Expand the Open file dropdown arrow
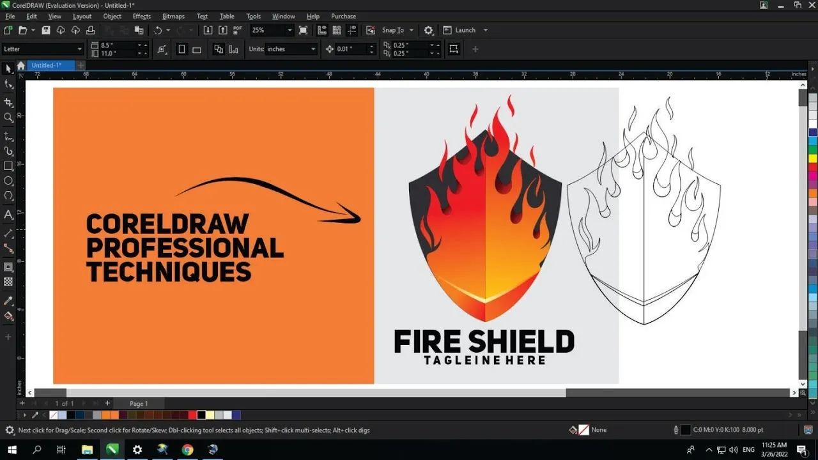Image resolution: width=818 pixels, height=460 pixels. coord(33,30)
